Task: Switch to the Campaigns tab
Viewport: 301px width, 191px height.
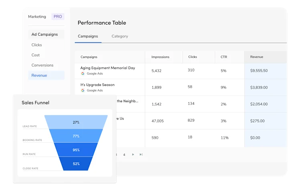Action: [x=88, y=36]
